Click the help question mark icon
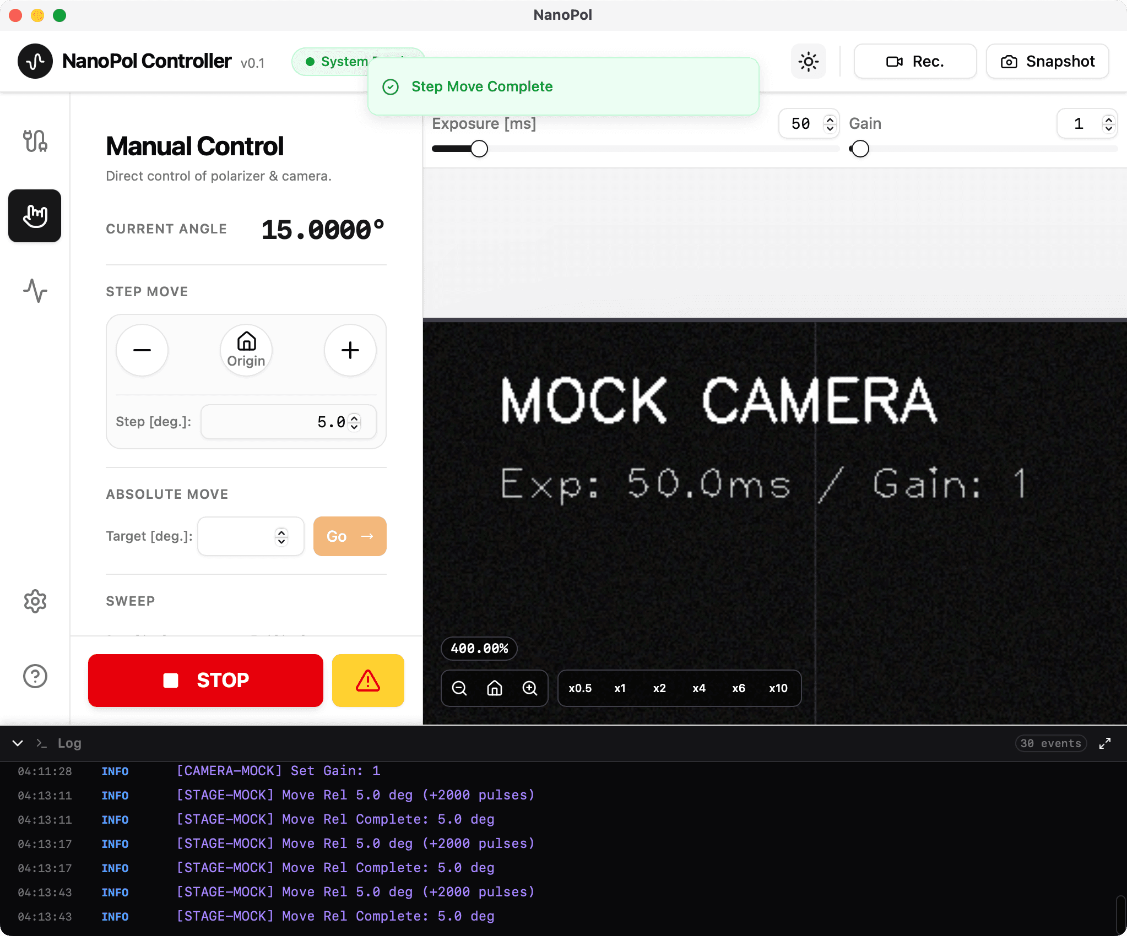 tap(35, 676)
